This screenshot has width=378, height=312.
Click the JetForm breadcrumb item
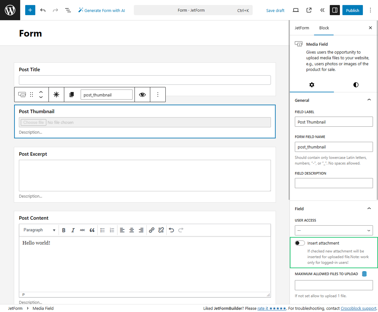(x=15, y=308)
